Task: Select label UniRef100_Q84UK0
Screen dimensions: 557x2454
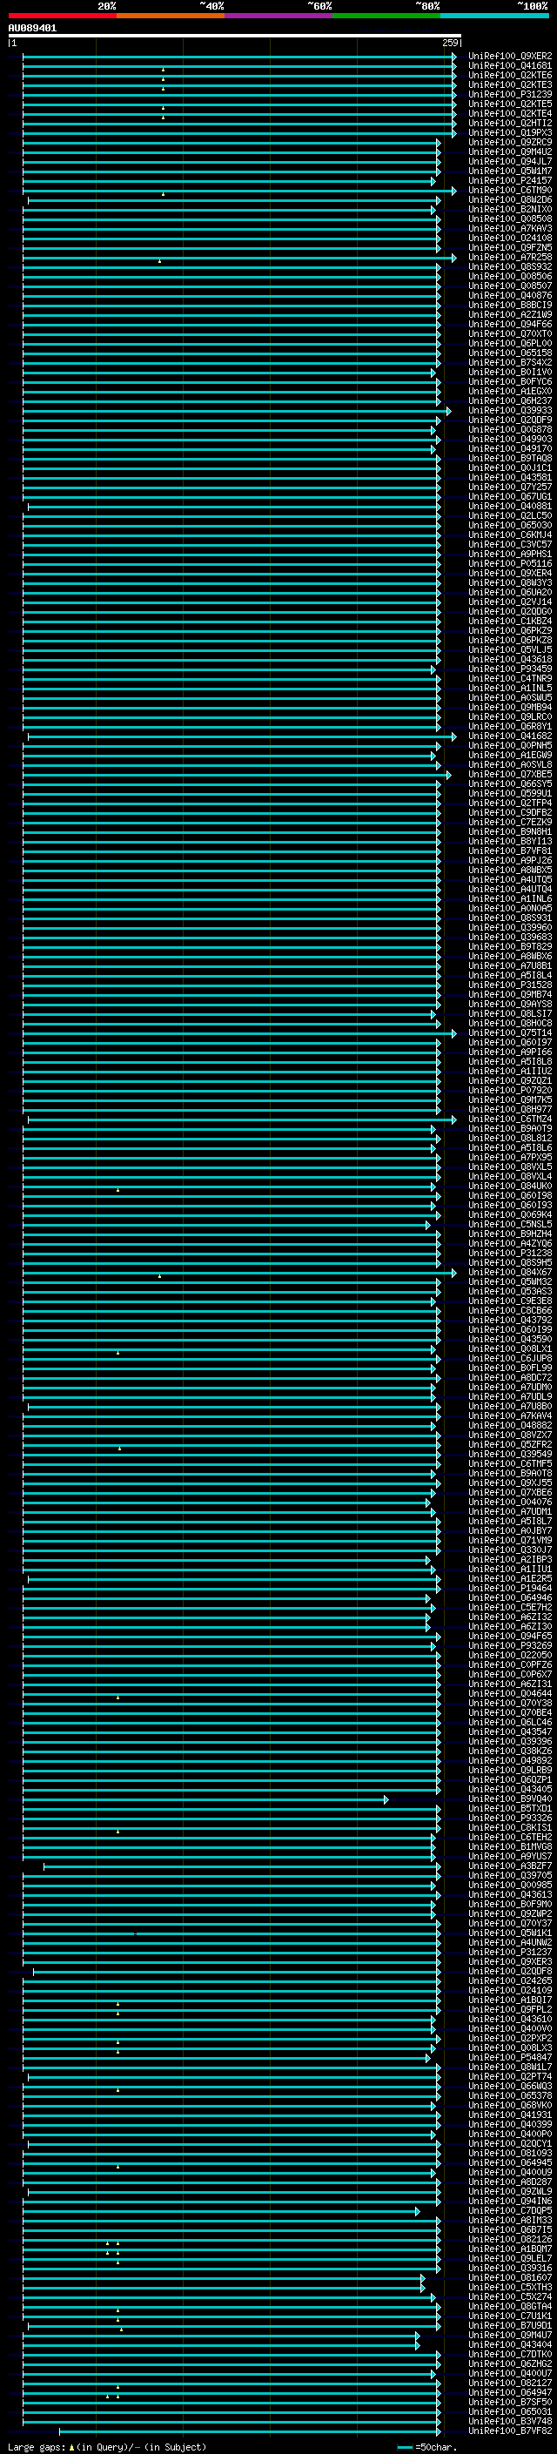Action: (x=510, y=1187)
